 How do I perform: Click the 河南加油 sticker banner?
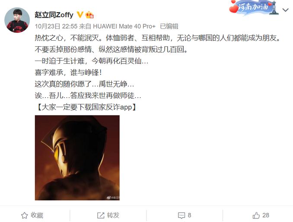pos(254,7)
